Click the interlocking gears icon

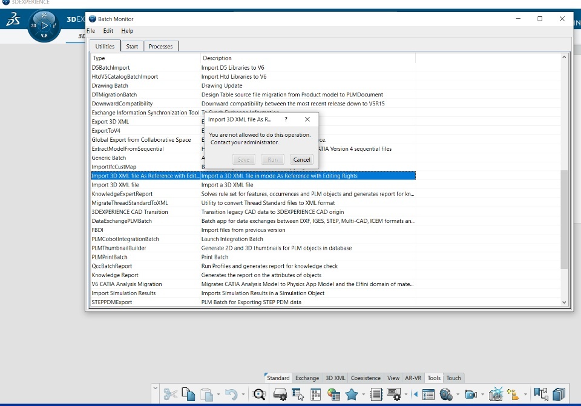click(446, 394)
